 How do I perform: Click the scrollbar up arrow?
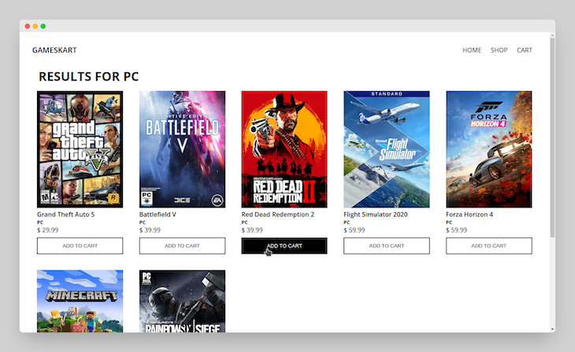[552, 35]
